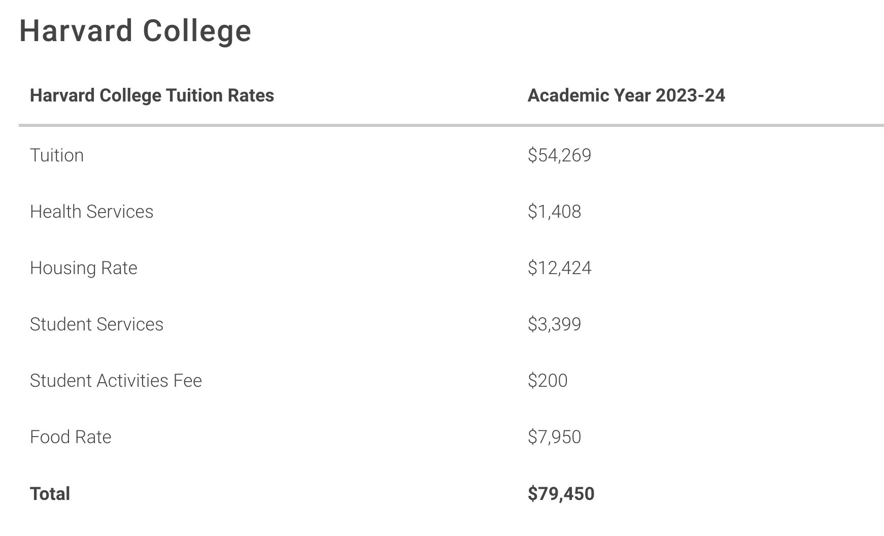Select the Housing Rate row label
The image size is (884, 536).
(83, 268)
